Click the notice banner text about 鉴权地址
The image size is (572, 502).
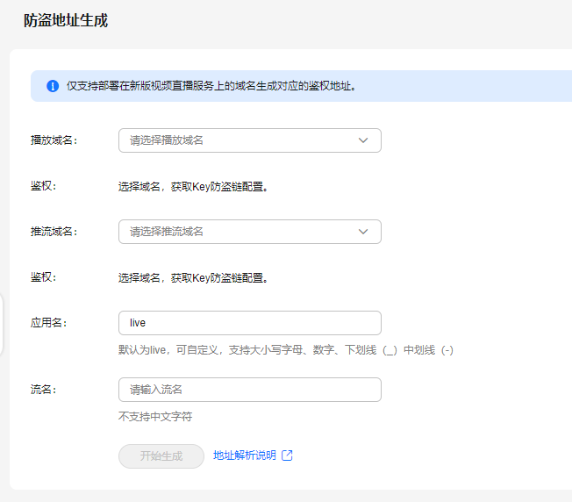[211, 86]
